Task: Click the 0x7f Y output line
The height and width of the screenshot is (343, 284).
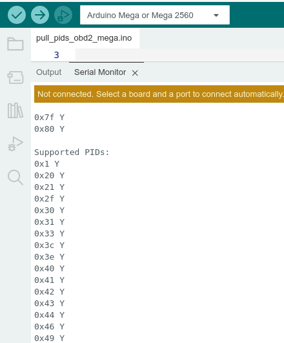Action: click(50, 118)
